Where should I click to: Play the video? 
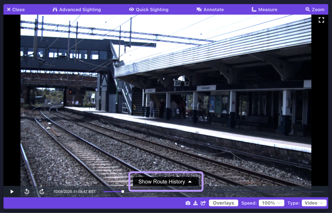pos(12,192)
